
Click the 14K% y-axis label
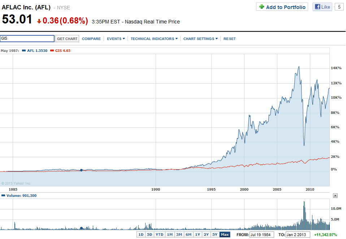pos(336,68)
